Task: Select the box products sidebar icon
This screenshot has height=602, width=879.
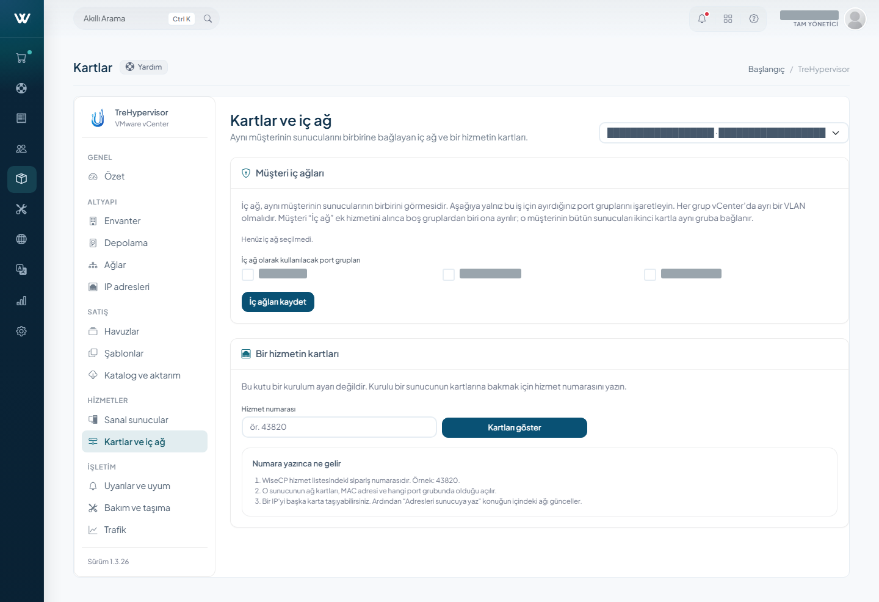Action: pos(21,179)
